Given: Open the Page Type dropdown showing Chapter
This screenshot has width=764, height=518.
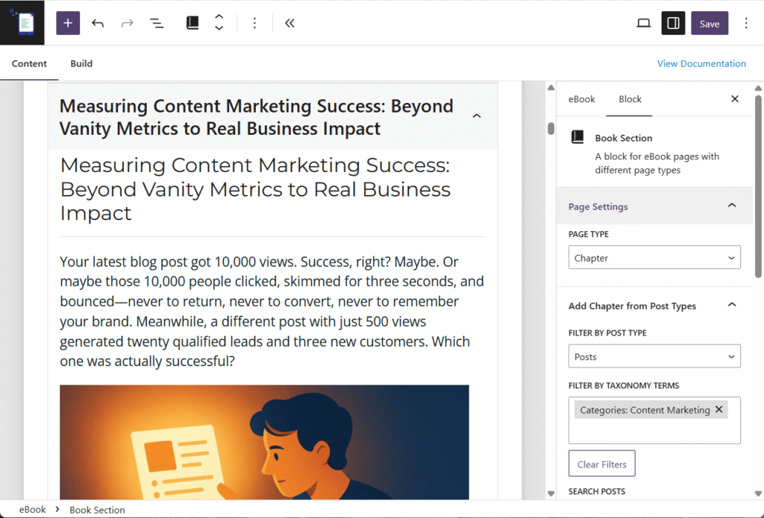Looking at the screenshot, I should pyautogui.click(x=654, y=256).
